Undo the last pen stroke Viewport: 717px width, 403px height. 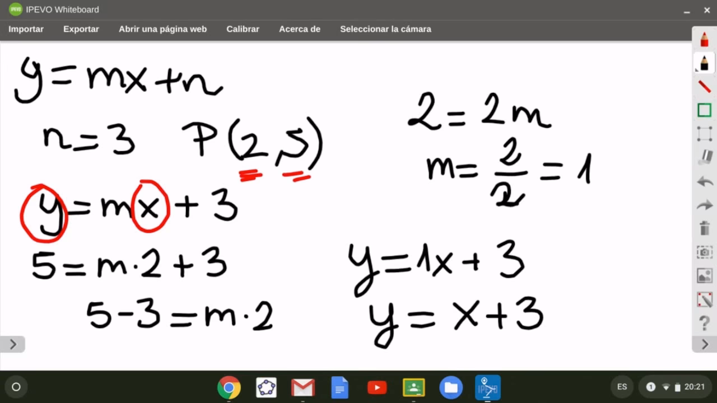point(704,181)
